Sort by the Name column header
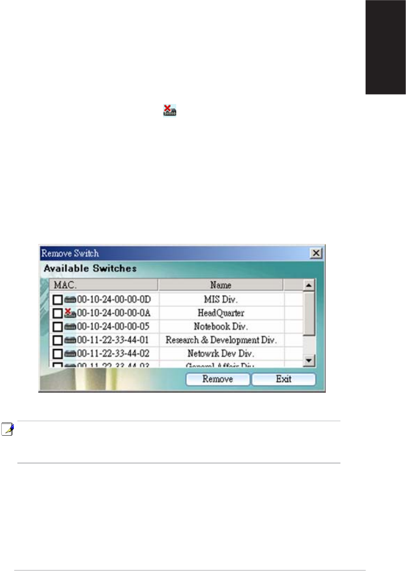 (x=221, y=285)
